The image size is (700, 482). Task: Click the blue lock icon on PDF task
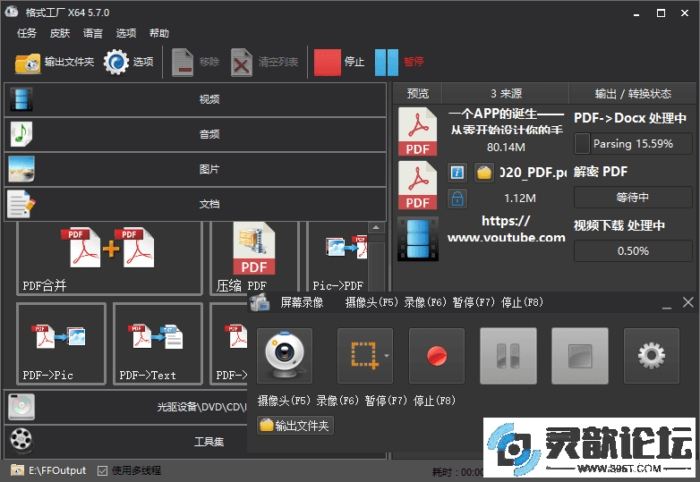pyautogui.click(x=457, y=199)
